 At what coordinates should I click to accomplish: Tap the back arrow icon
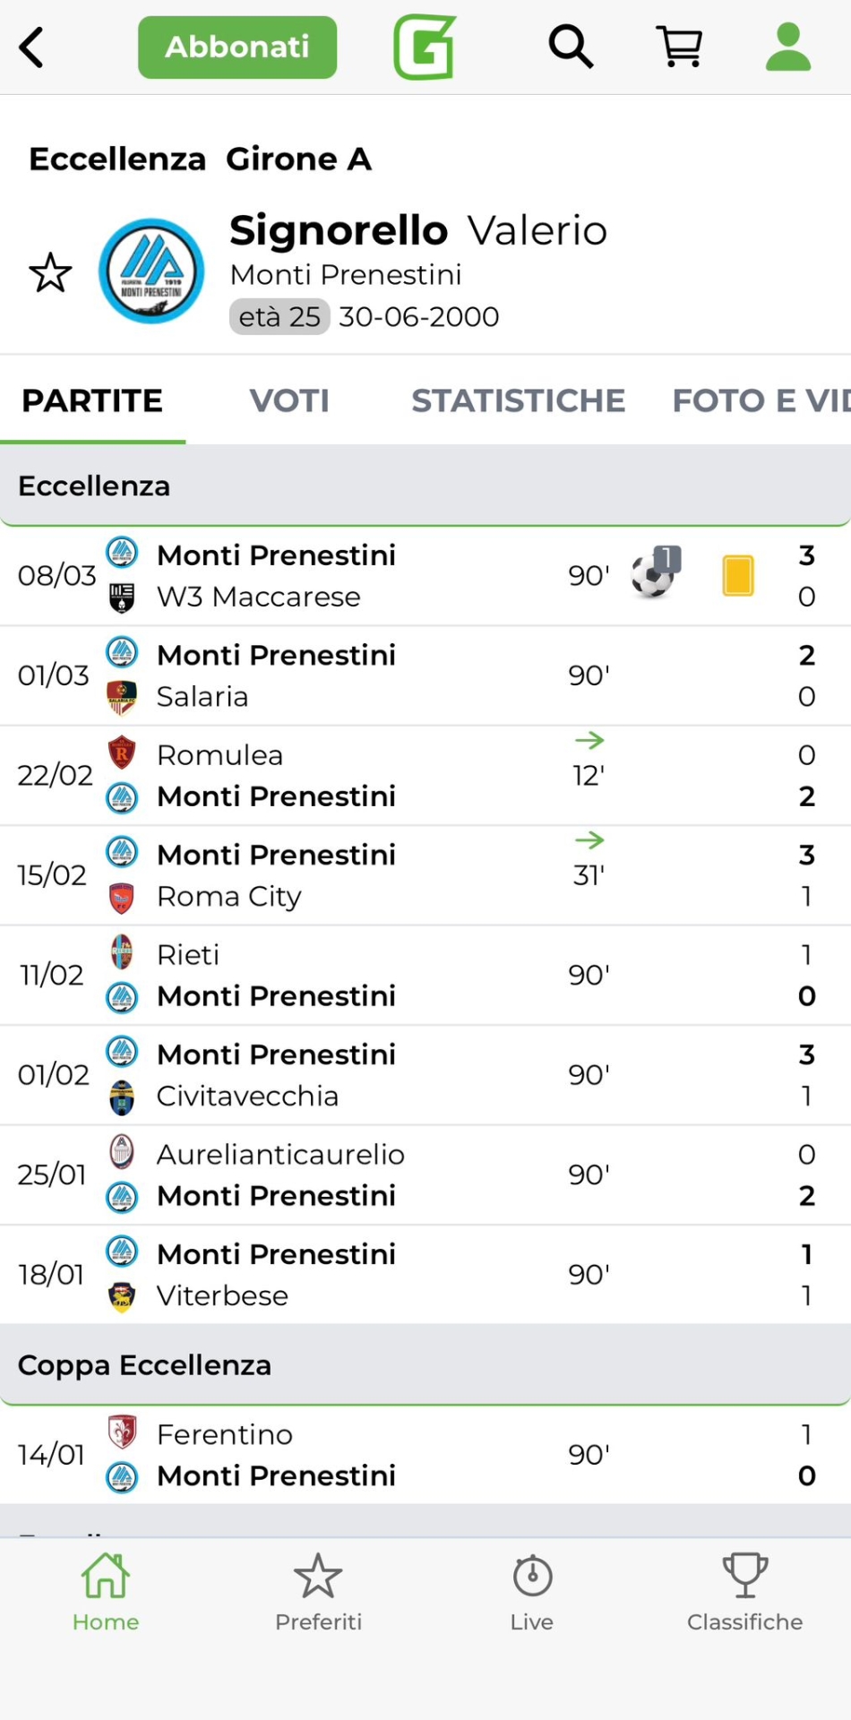click(32, 47)
